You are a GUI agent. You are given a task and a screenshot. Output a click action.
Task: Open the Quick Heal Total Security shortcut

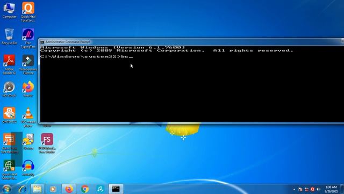[x=28, y=12]
